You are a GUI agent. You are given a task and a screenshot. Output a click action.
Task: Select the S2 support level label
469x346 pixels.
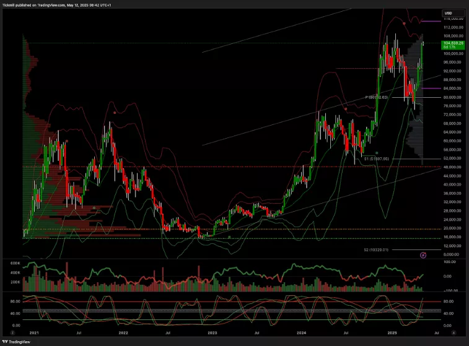(375, 249)
